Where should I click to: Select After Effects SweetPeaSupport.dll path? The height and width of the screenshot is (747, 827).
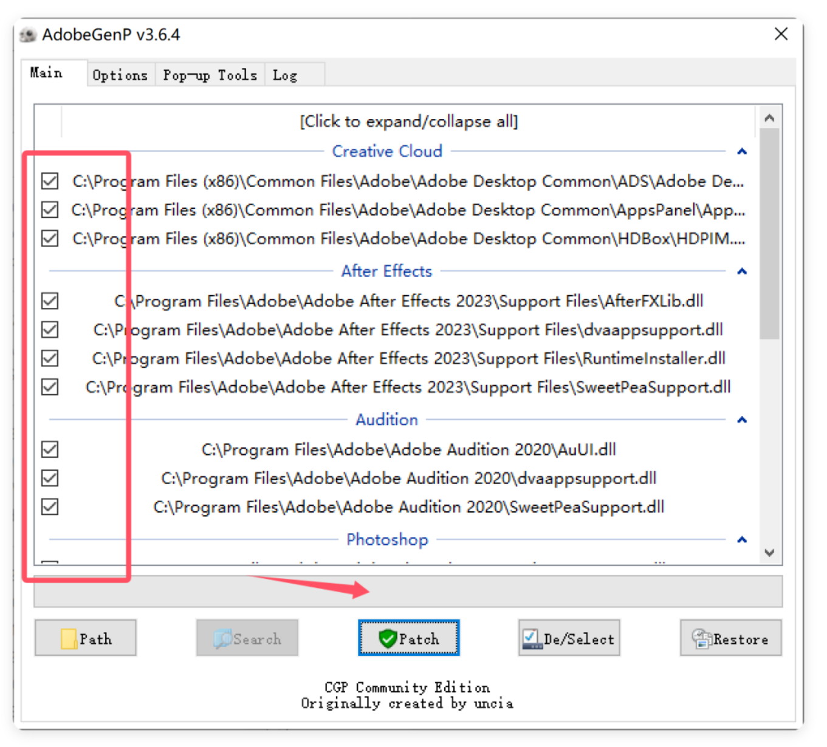click(x=408, y=387)
